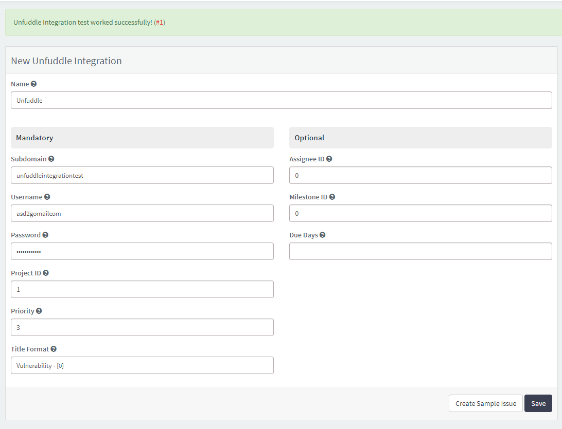
Task: Select the Milestone ID input field
Action: (x=420, y=213)
